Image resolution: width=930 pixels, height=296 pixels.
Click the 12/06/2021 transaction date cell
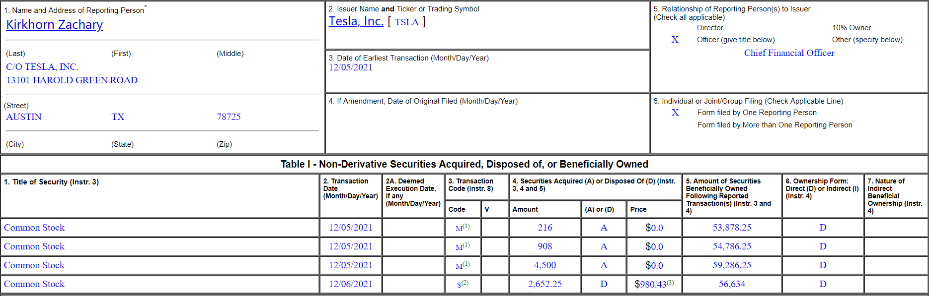(x=350, y=284)
